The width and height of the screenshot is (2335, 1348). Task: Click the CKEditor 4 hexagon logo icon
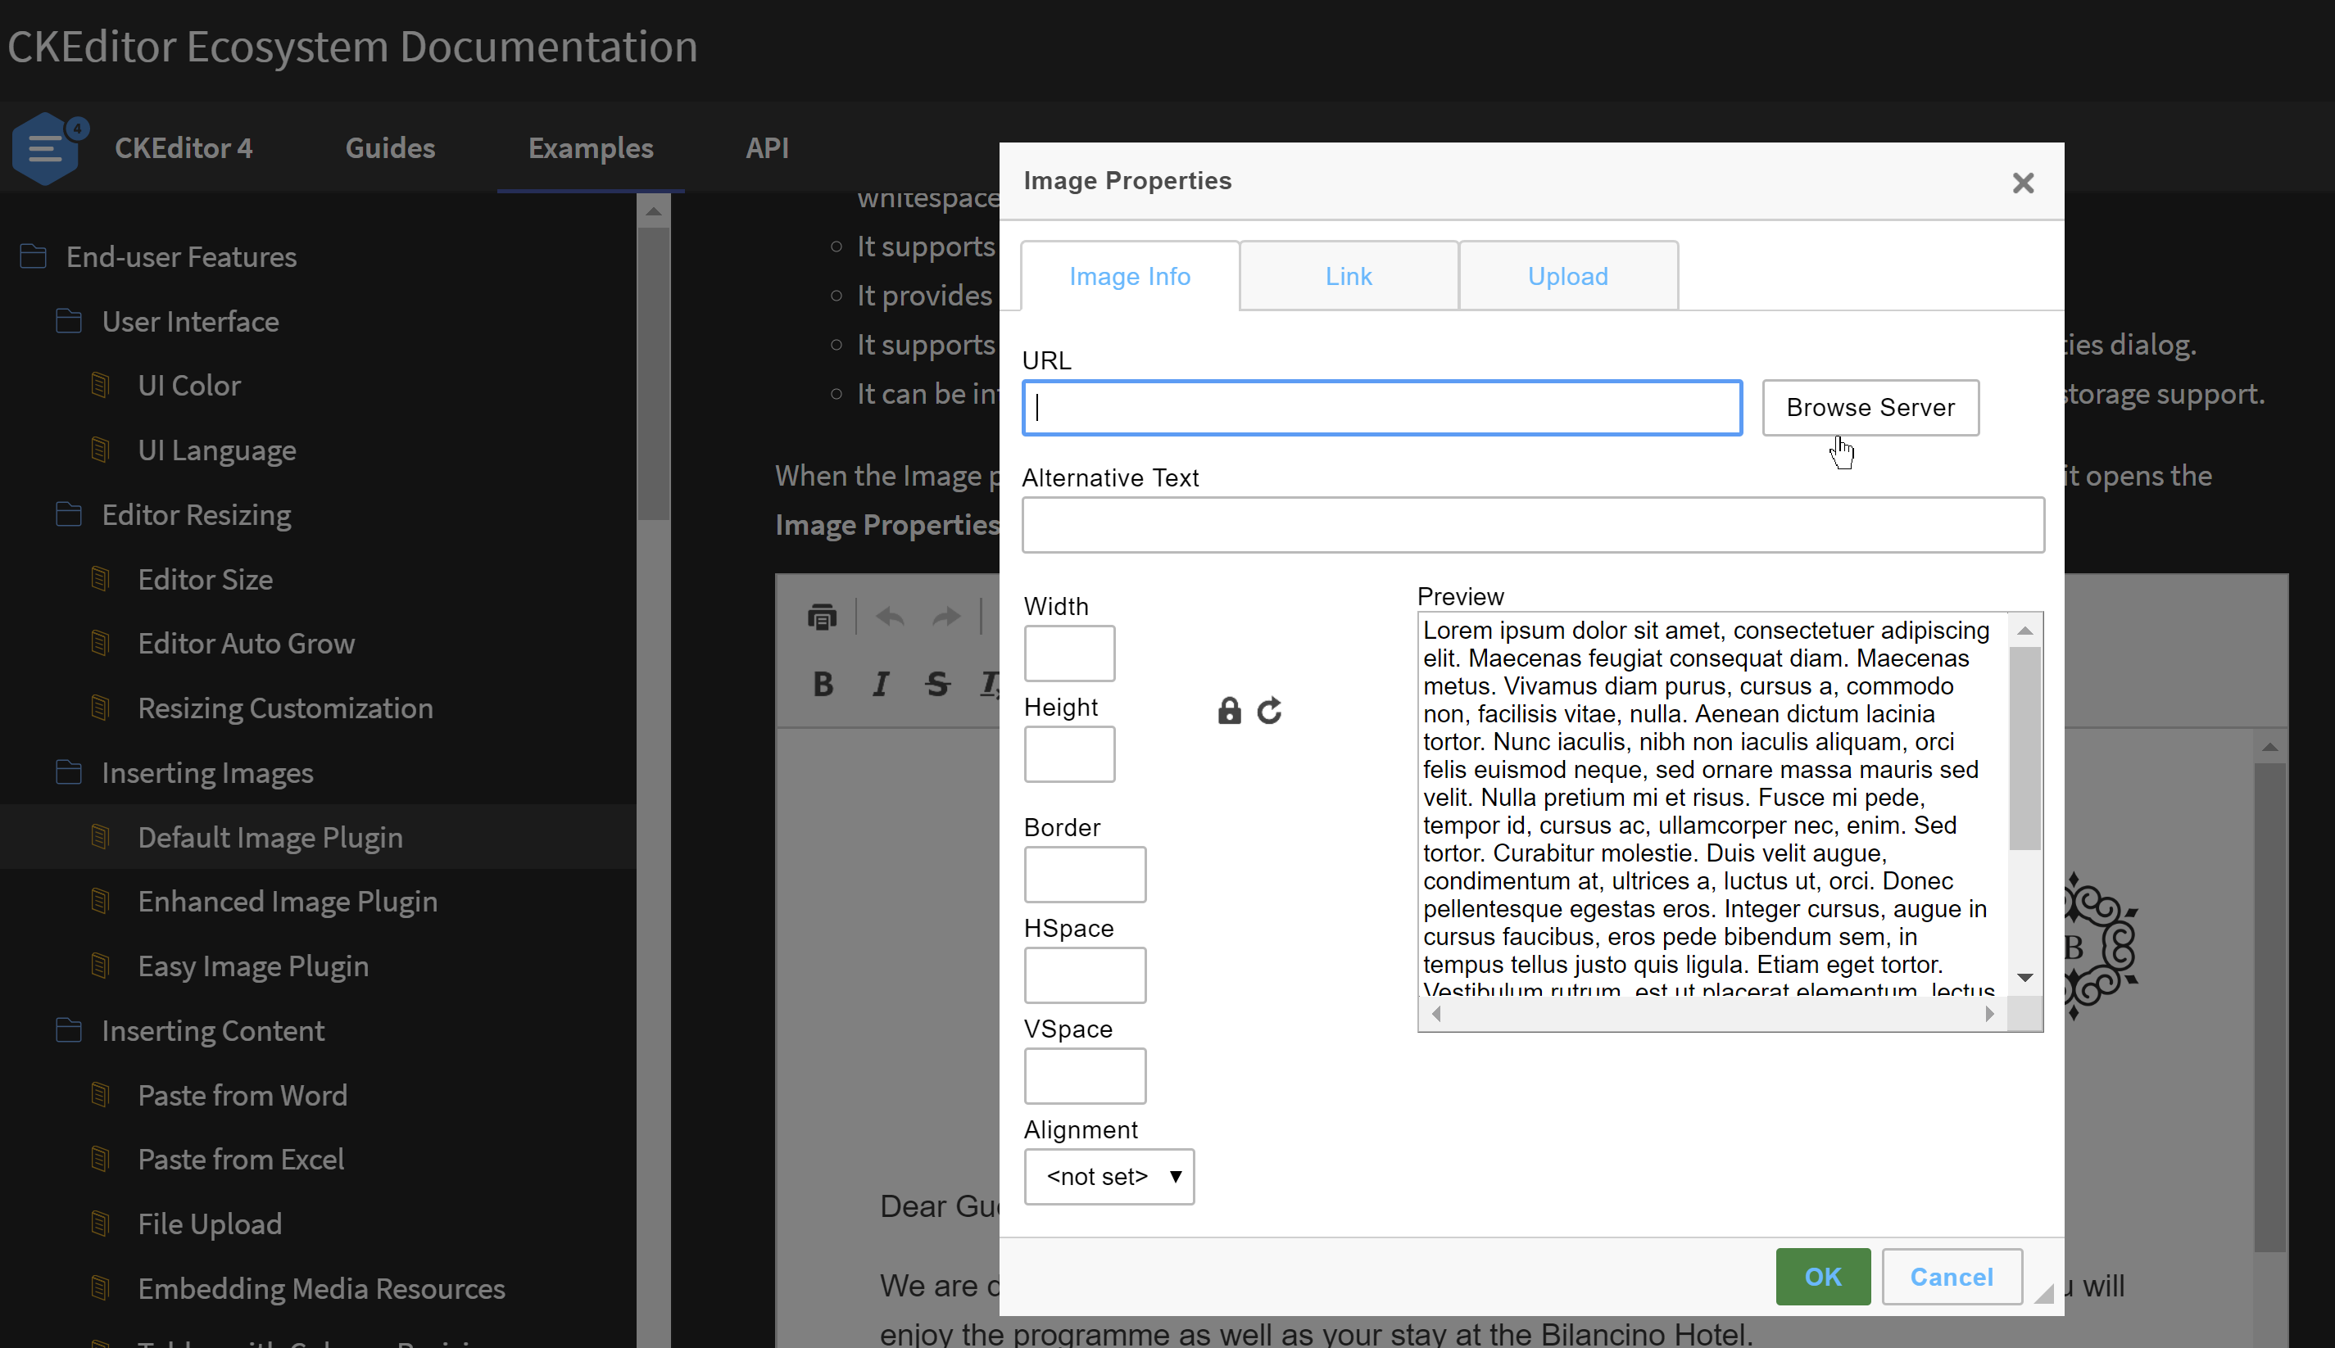coord(44,147)
